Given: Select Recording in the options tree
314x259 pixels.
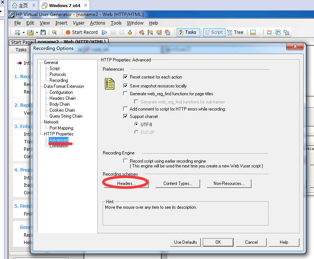Looking at the screenshot, I should coord(59,80).
